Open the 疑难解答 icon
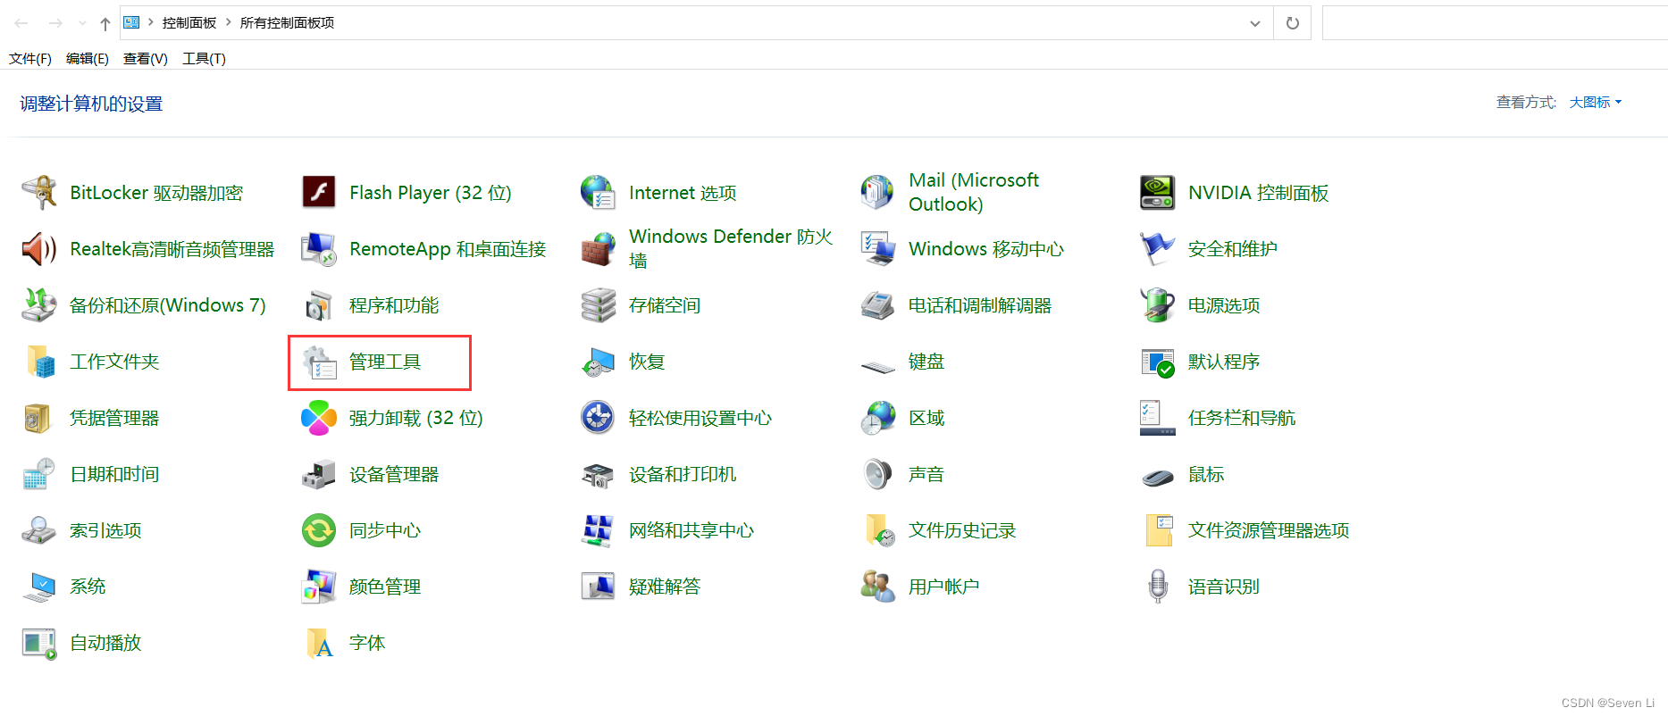Image resolution: width=1668 pixels, height=716 pixels. point(599,586)
